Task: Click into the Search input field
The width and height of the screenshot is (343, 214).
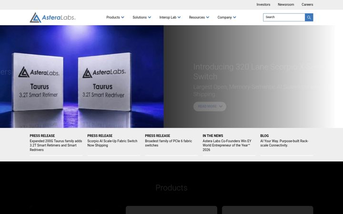Action: coord(284,17)
